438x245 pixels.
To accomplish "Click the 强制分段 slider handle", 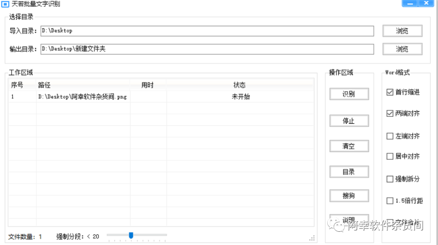I will click(x=131, y=235).
